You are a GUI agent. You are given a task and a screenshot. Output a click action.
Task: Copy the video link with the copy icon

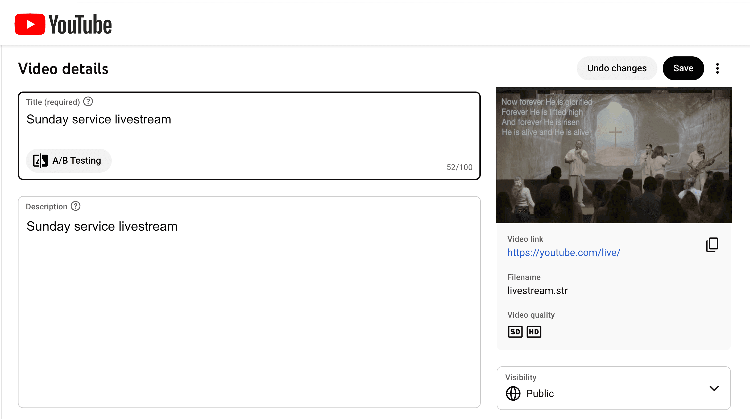pyautogui.click(x=712, y=244)
